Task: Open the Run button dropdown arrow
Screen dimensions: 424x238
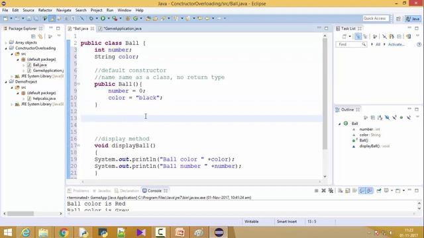Action: (x=109, y=19)
